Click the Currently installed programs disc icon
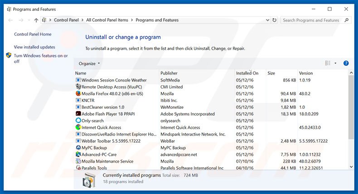358x194 pixels. 89,179
